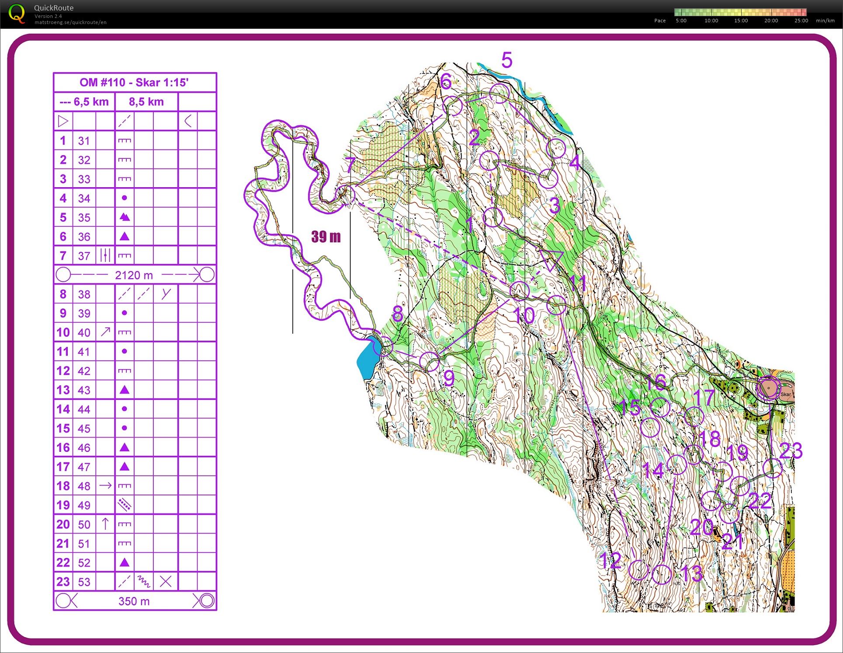Click control circle 6 on the map
Image resolution: width=843 pixels, height=653 pixels.
453,106
